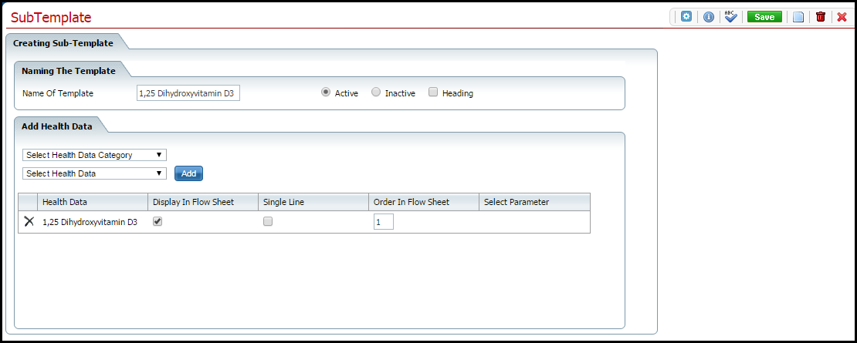Click the Naming The Template tab
Image resolution: width=857 pixels, height=343 pixels.
pos(68,70)
